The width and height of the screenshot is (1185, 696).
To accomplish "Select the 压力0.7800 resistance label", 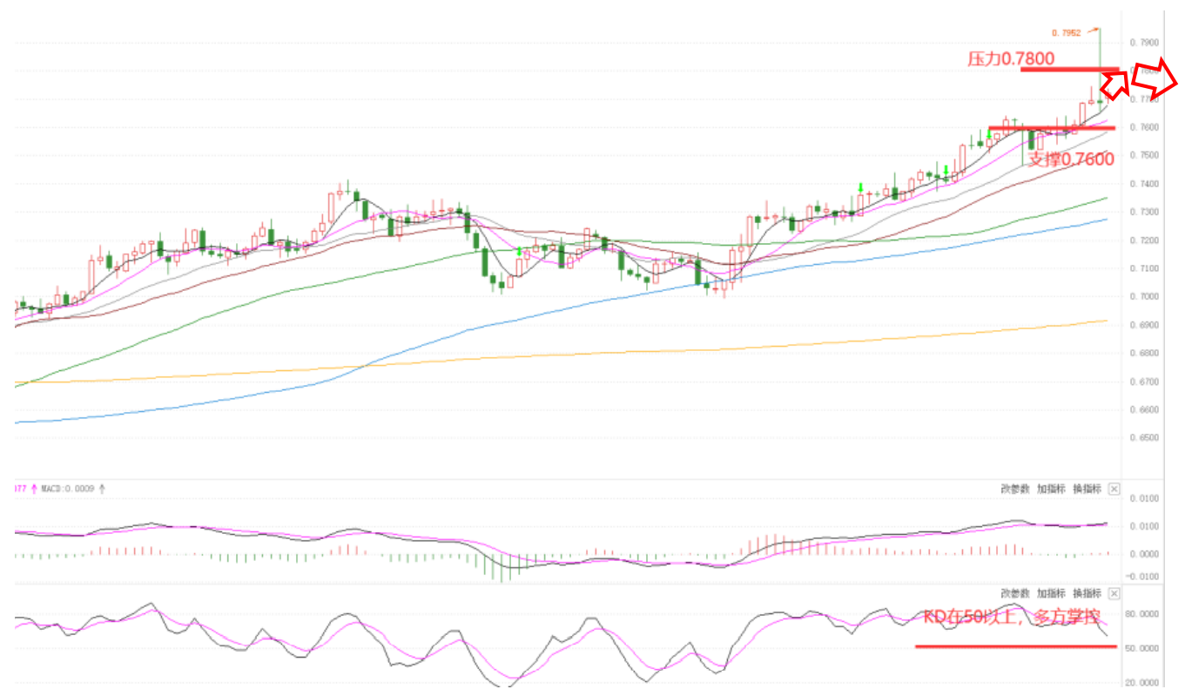I will 1011,58.
